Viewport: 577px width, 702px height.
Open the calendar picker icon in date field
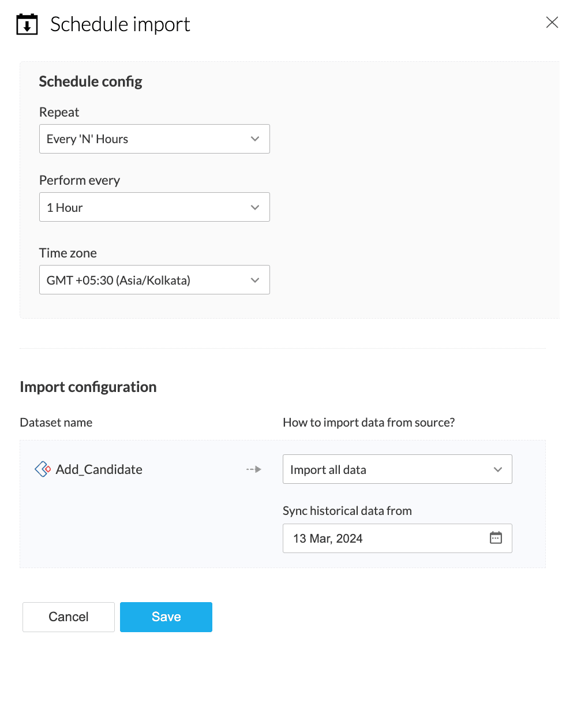[x=496, y=538]
